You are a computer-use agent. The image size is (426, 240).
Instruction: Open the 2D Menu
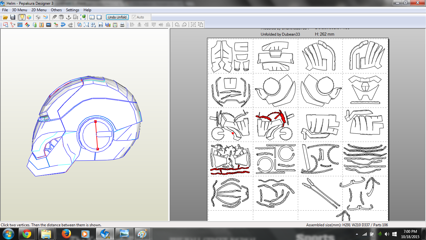coord(39,10)
